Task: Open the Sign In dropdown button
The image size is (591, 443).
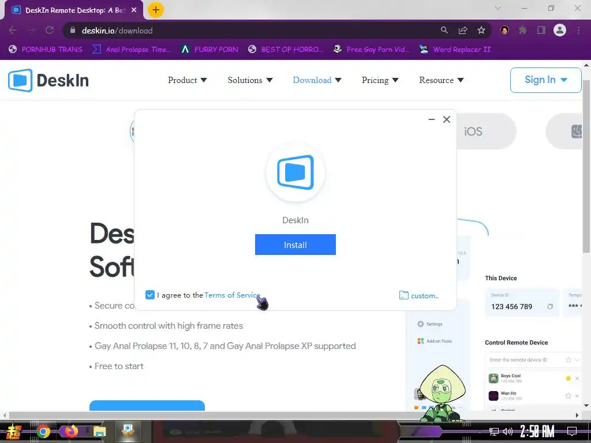Action: 545,80
